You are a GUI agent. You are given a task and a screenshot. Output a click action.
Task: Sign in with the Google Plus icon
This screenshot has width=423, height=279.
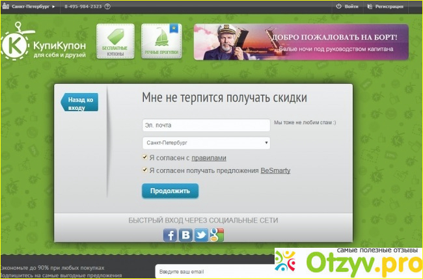[217, 235]
